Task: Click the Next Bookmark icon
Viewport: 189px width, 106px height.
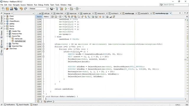Action: tap(86, 17)
